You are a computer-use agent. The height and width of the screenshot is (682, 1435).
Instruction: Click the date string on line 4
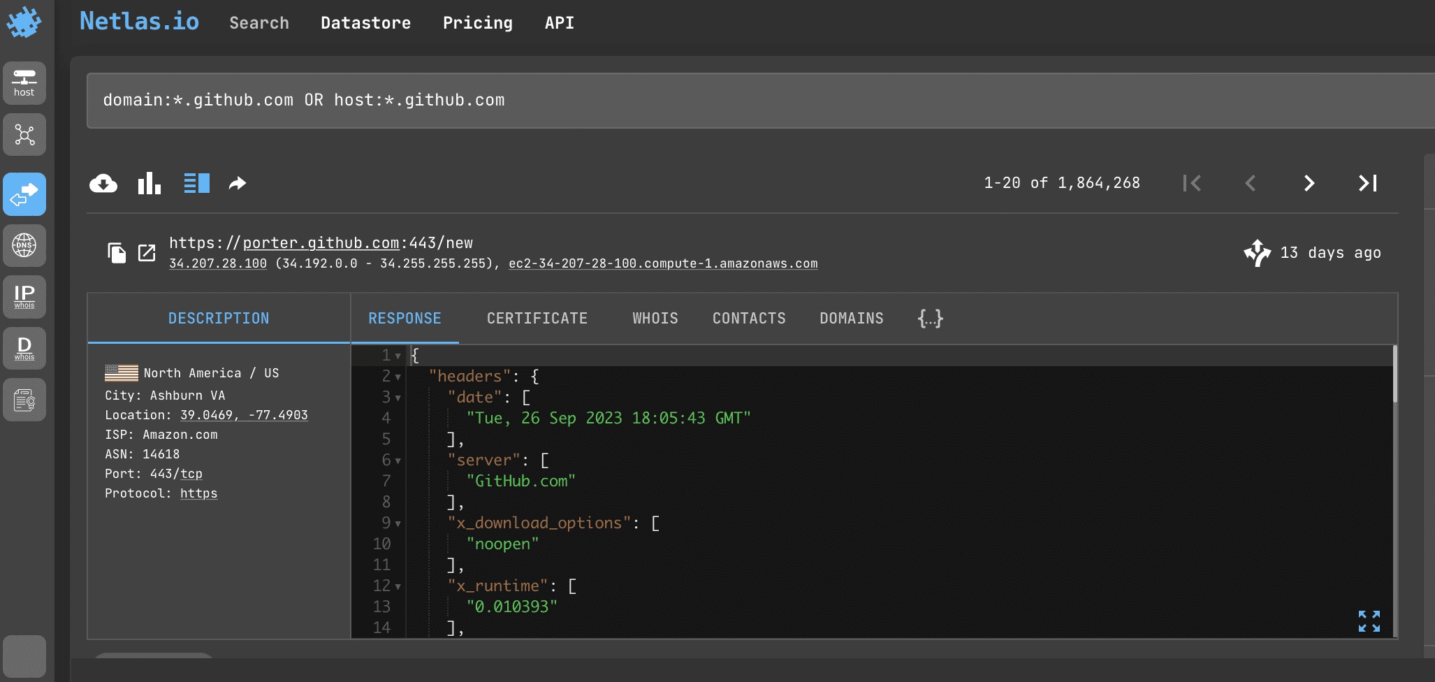tap(609, 419)
